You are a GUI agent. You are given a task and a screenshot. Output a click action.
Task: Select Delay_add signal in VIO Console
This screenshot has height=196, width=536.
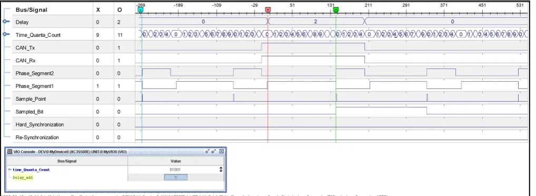click(x=23, y=178)
